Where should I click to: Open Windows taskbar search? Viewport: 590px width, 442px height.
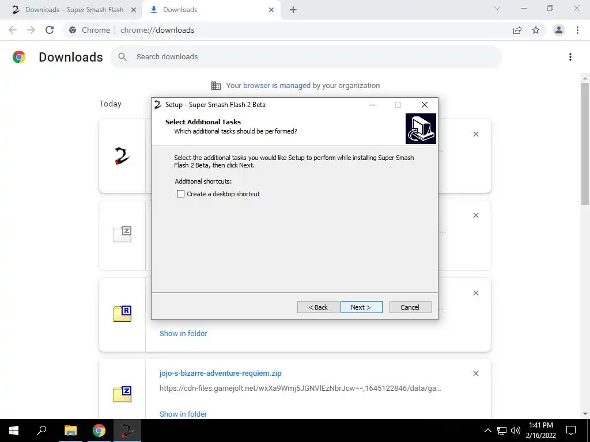pyautogui.click(x=41, y=430)
